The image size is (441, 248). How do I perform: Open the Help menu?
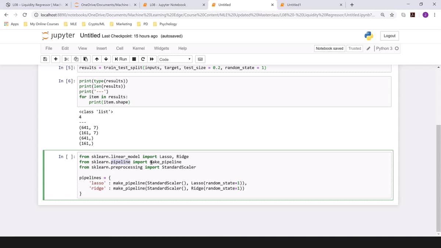point(183,48)
